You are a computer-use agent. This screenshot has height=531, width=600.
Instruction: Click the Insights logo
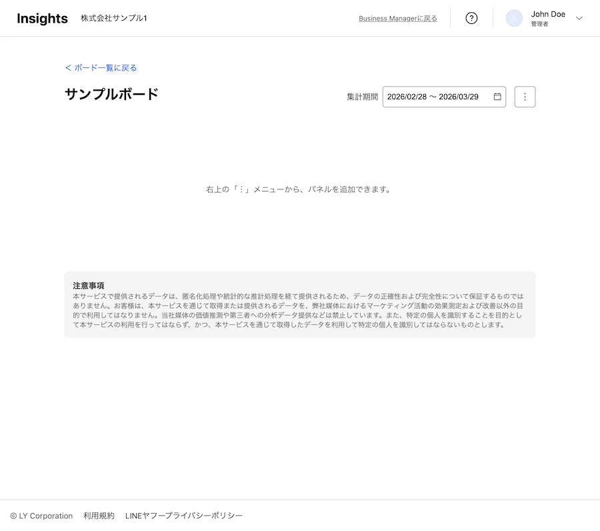tap(42, 19)
